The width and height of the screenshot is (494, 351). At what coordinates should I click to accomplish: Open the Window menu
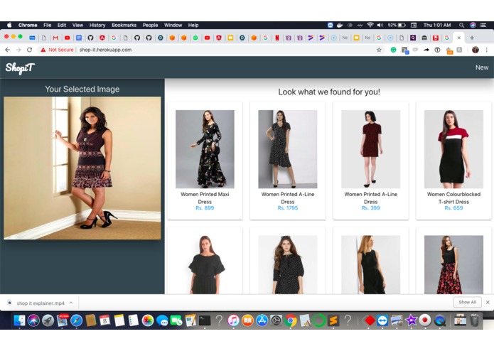tap(173, 25)
